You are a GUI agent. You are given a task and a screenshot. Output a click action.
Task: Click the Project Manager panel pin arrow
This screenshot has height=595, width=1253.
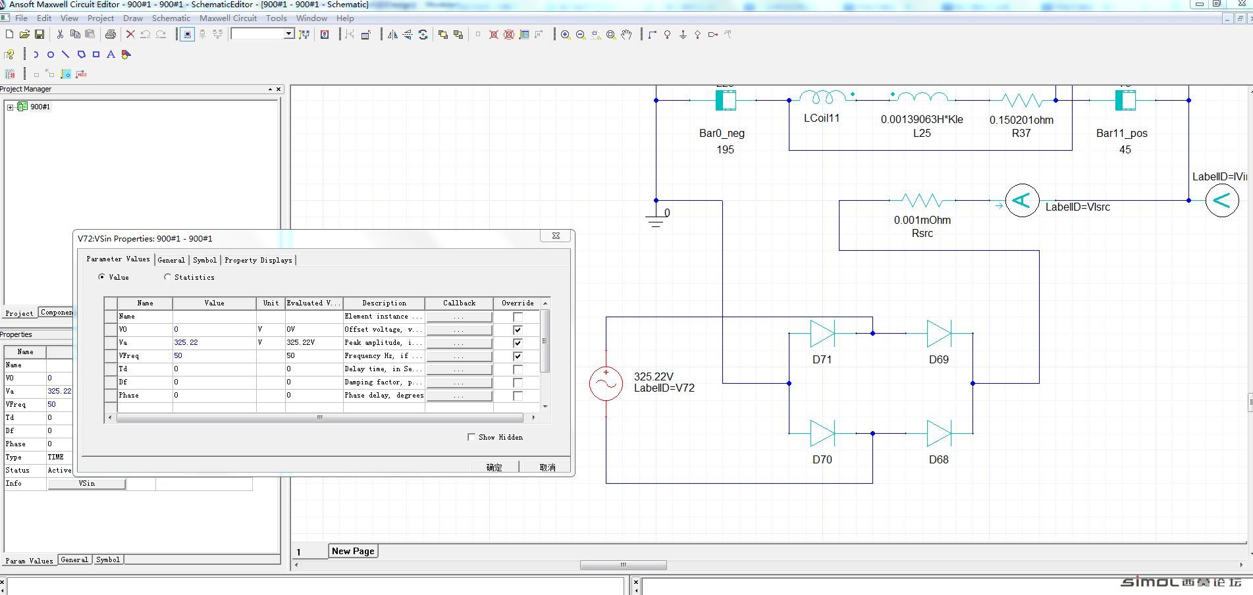pyautogui.click(x=270, y=90)
